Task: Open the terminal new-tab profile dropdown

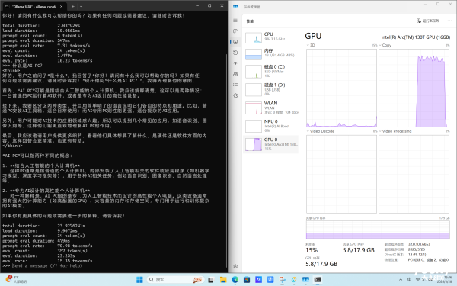Action: [81, 6]
